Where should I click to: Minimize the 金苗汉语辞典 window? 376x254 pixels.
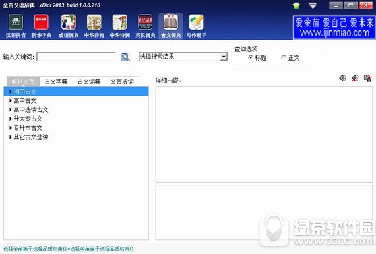(336, 5)
